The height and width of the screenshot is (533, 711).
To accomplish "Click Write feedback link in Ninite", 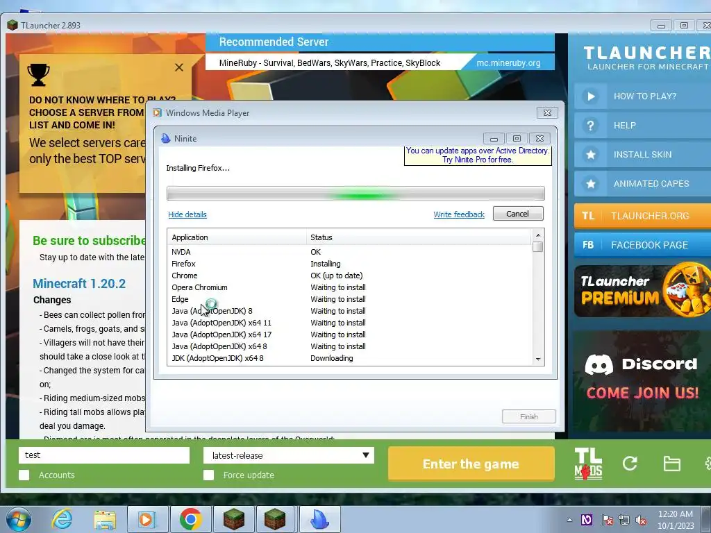I will point(459,214).
